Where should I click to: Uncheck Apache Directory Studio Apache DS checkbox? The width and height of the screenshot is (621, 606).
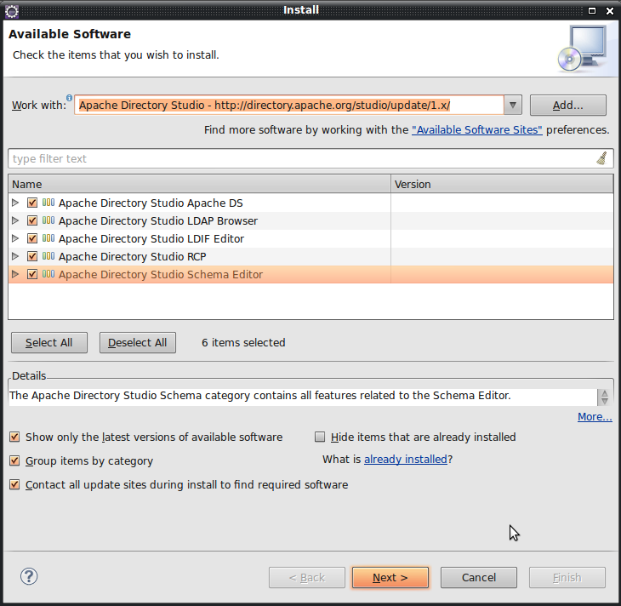[32, 203]
